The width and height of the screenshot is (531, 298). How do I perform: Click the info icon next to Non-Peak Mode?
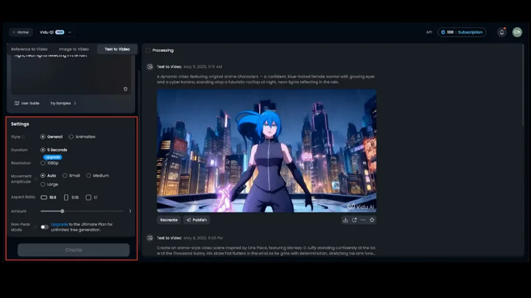click(36, 227)
